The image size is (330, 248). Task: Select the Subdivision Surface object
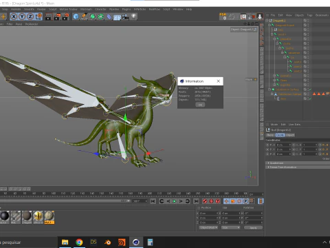click(x=287, y=90)
